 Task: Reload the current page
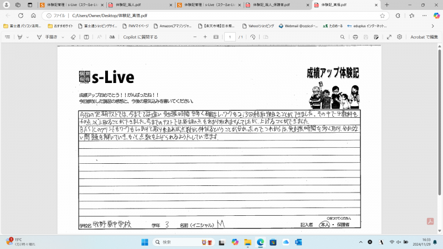click(20, 15)
